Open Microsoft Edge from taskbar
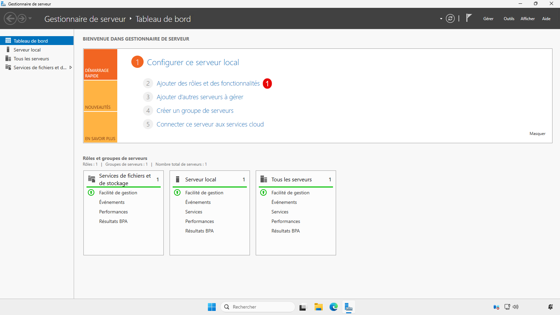This screenshot has height=315, width=560. (x=333, y=307)
